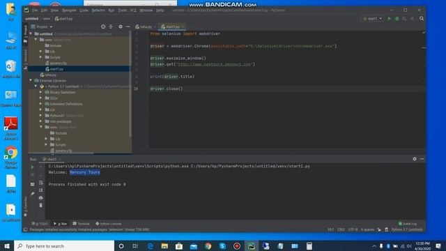Click the soft-wrap icon in Run panel

point(40,183)
